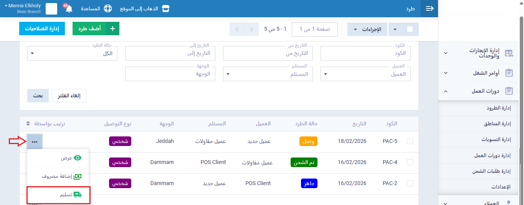Go to previous page arrow
The height and width of the screenshot is (205, 524).
pos(251,29)
